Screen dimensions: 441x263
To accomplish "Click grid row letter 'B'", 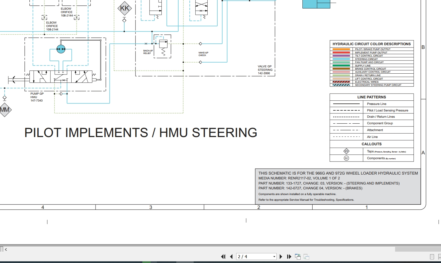I will (423, 47).
